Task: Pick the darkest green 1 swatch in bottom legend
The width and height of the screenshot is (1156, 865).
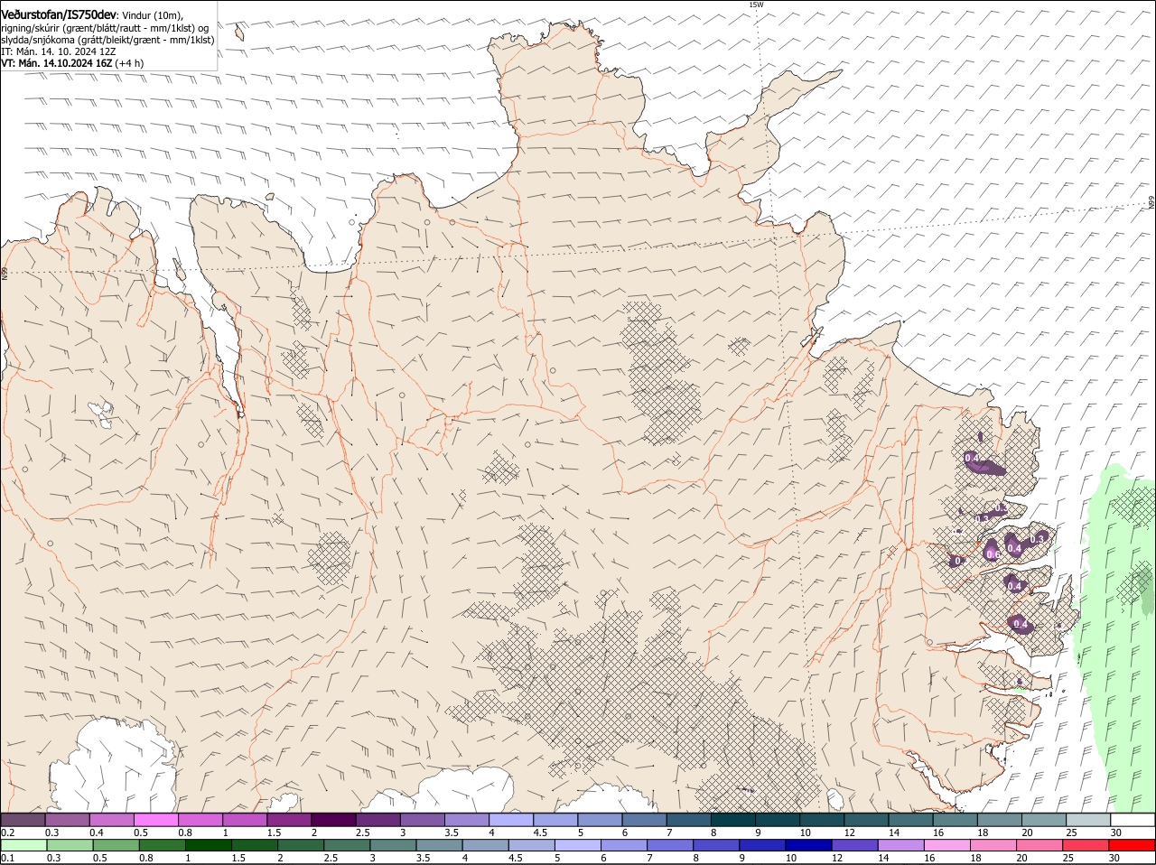Action: pos(208,846)
